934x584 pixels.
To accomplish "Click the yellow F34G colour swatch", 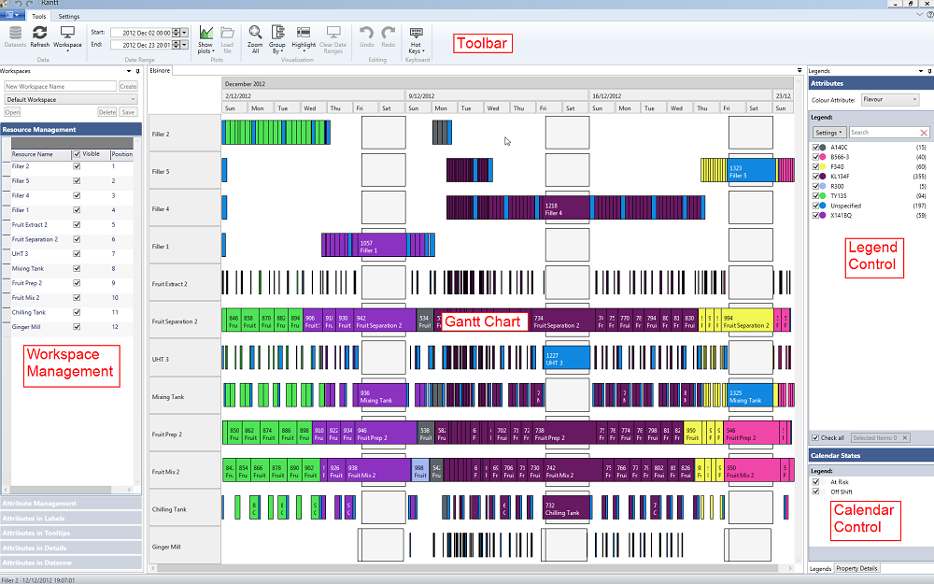I will tap(823, 166).
